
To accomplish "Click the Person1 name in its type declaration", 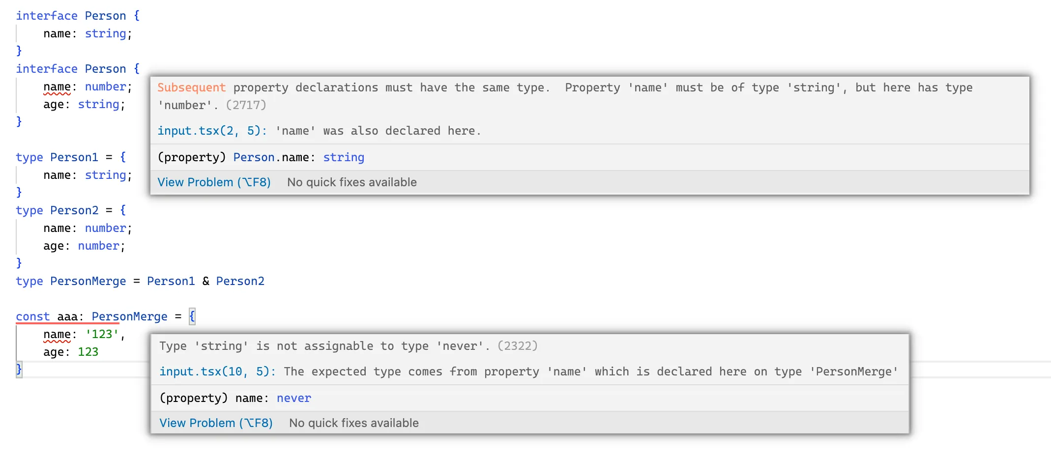I will (74, 158).
